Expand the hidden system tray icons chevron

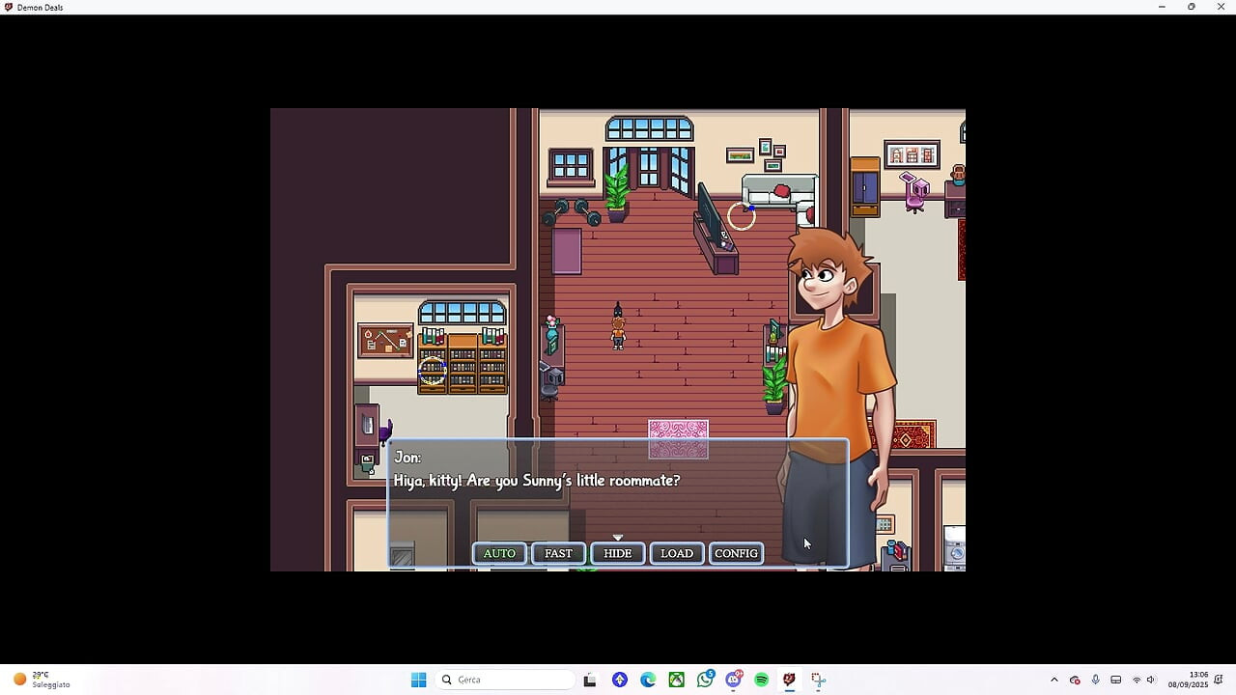tap(1053, 680)
